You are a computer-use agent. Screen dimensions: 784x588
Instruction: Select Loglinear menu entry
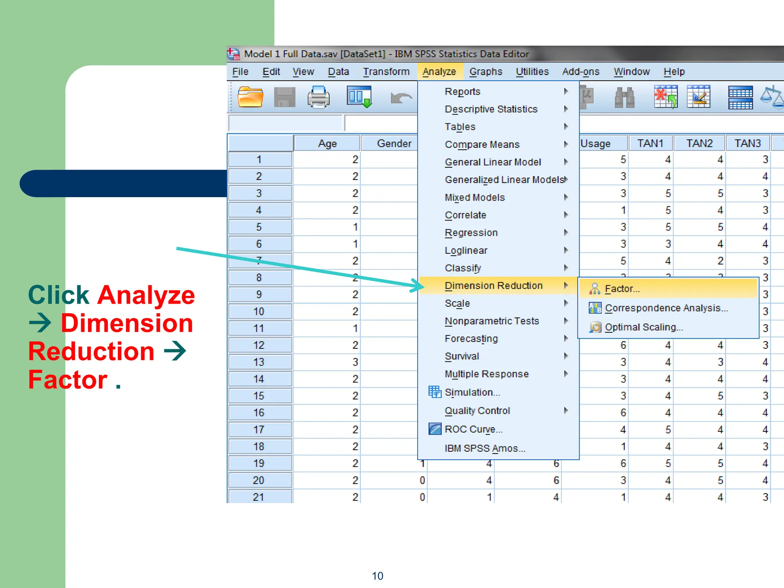498,250
